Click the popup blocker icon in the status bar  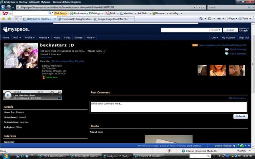pos(169,151)
